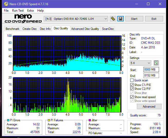Toggle Show C2/PIF checkbox
Screen dimensions: 168x138
coord(132,89)
